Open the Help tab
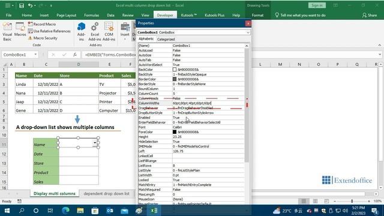384x216 pixels. [236, 15]
